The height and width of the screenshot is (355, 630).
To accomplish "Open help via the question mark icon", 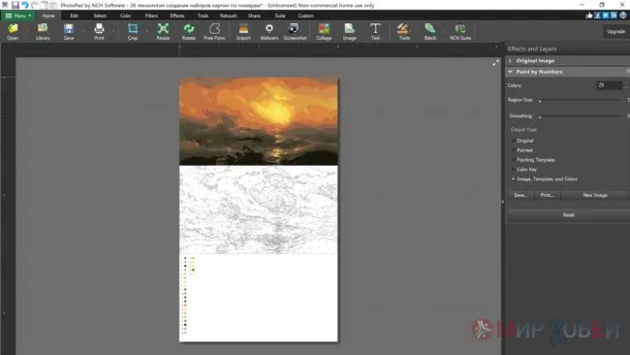I will (623, 16).
